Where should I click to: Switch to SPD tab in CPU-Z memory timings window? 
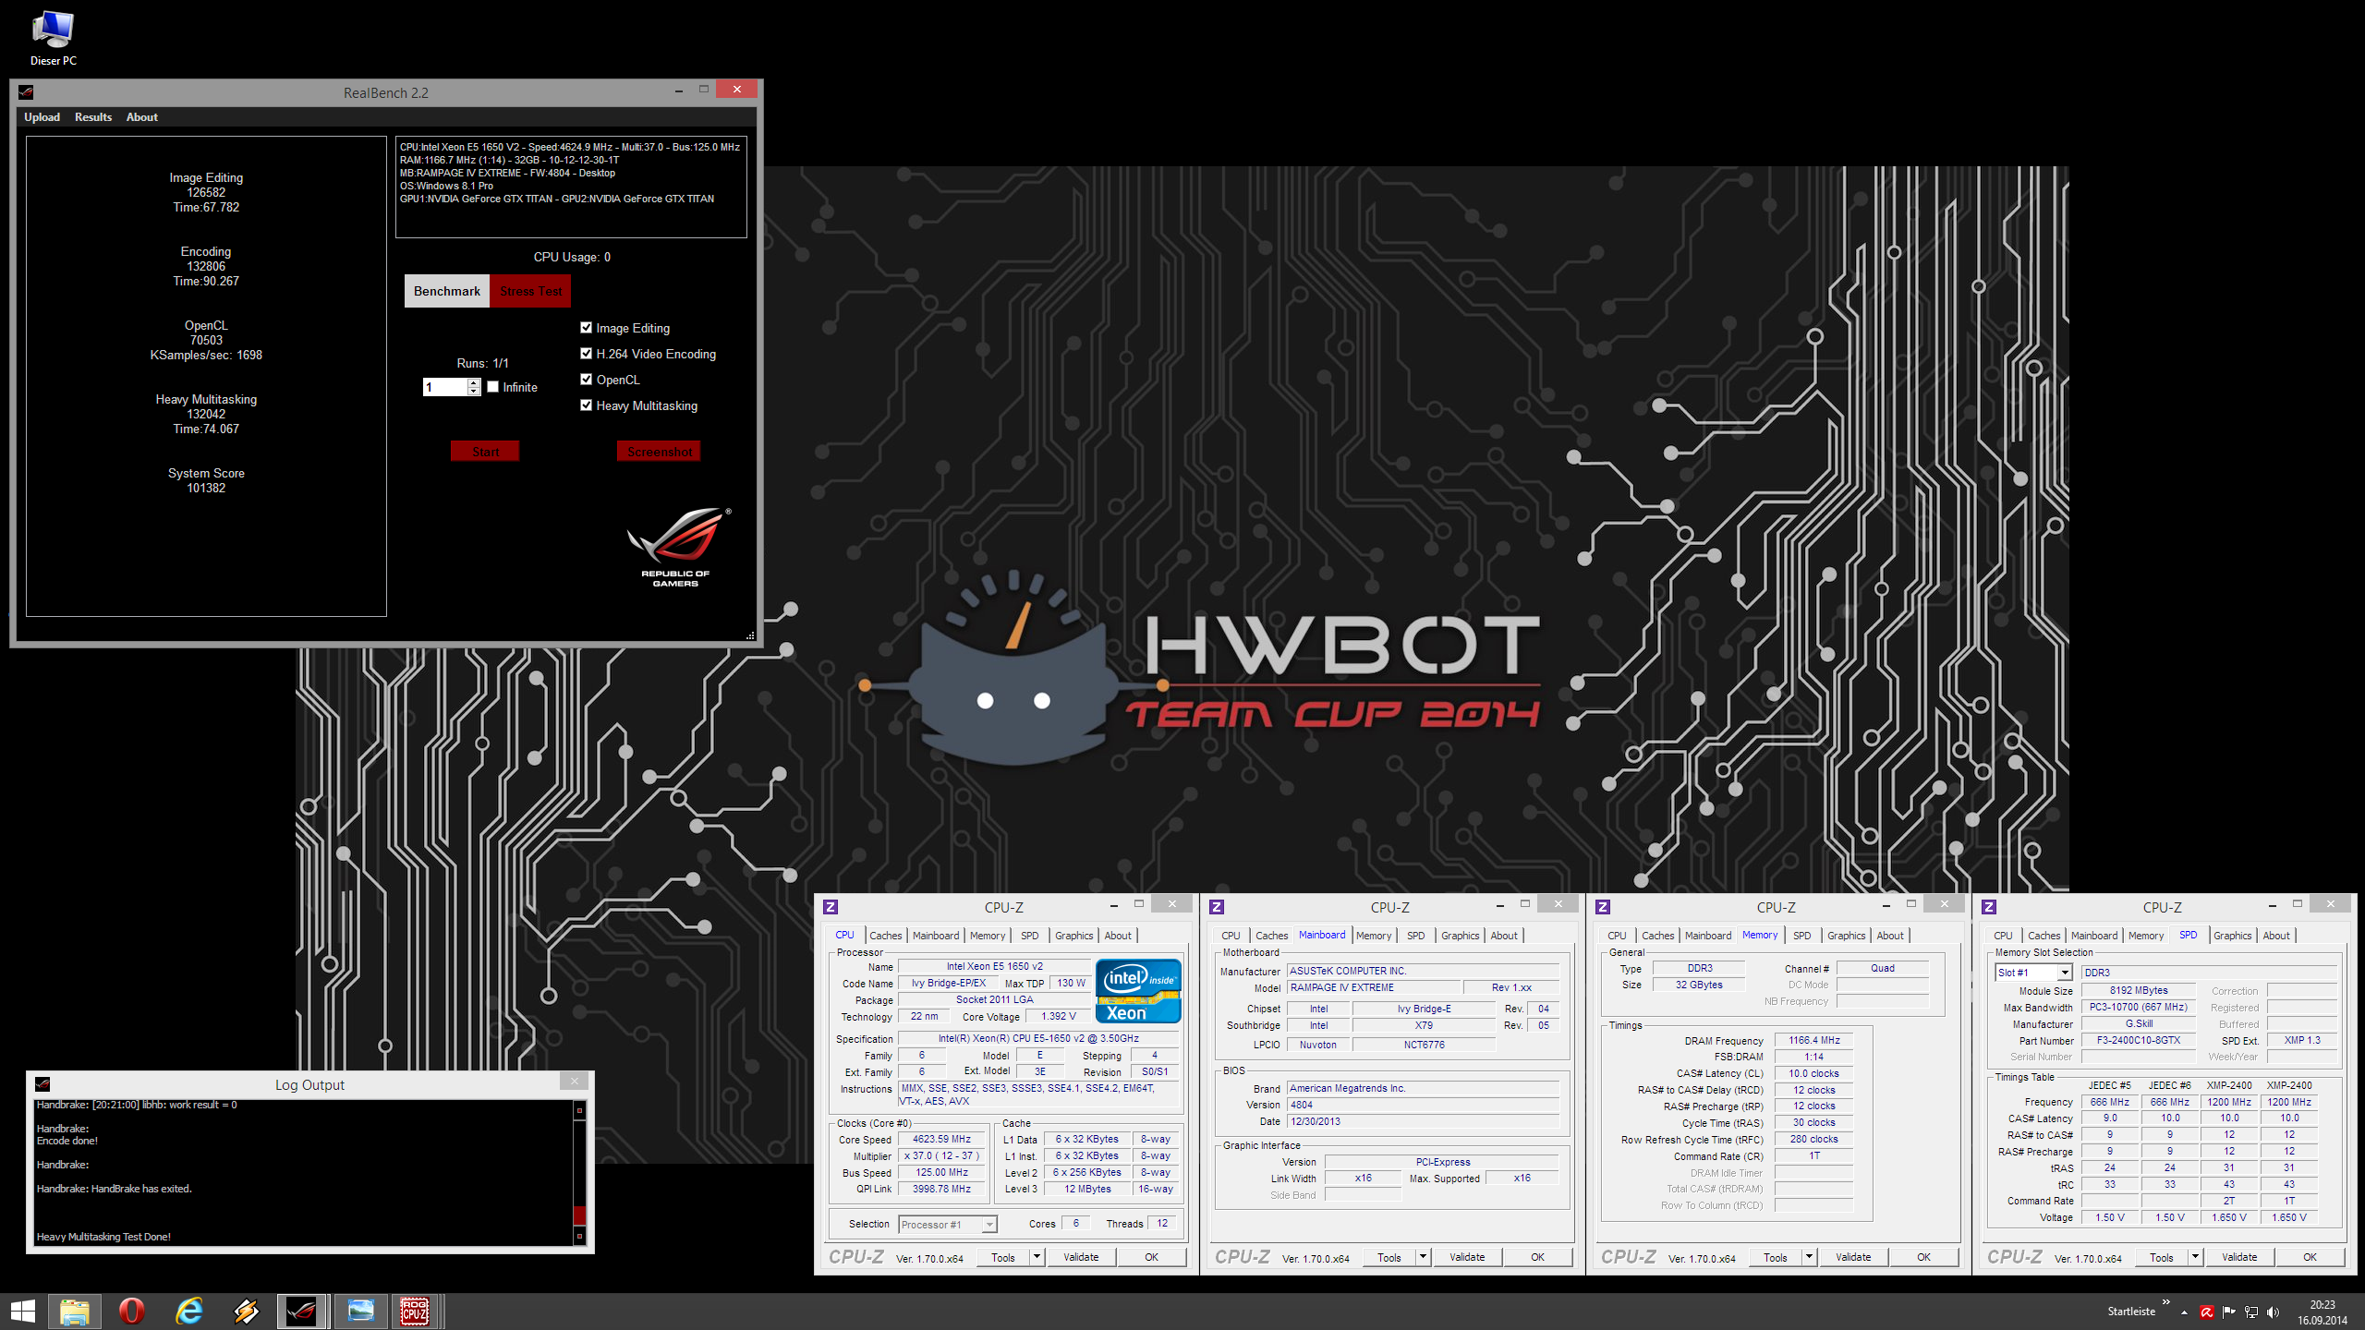pos(1801,936)
